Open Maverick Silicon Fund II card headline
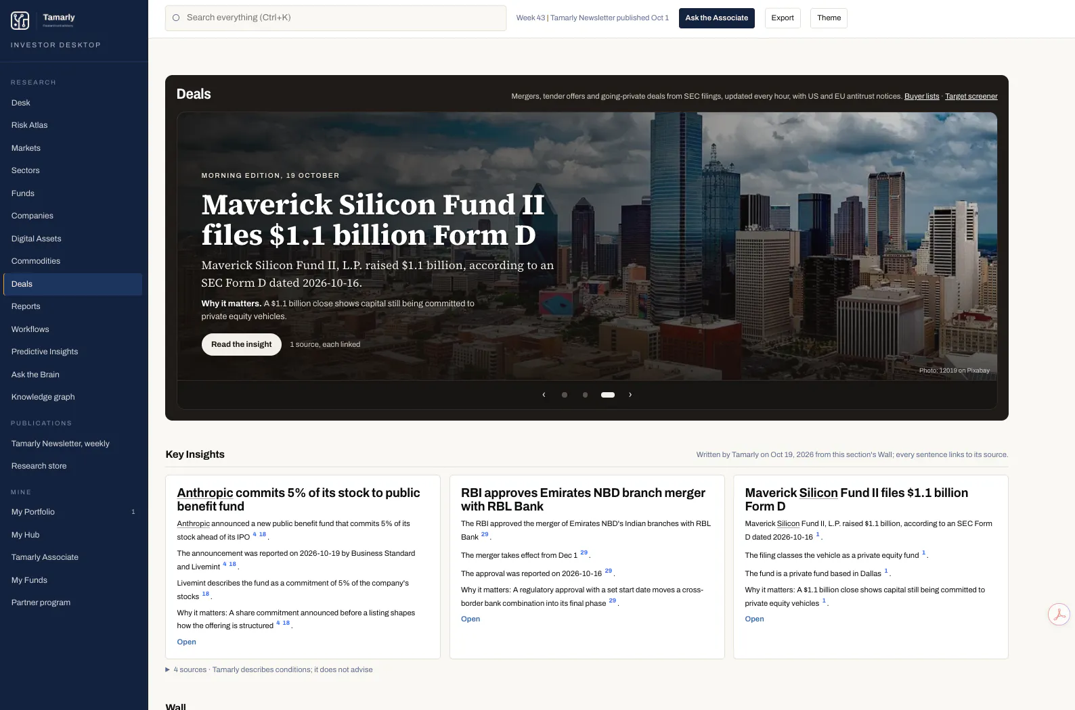The height and width of the screenshot is (710, 1075). 856,500
